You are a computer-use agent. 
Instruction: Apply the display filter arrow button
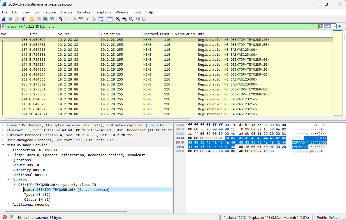click(x=328, y=26)
